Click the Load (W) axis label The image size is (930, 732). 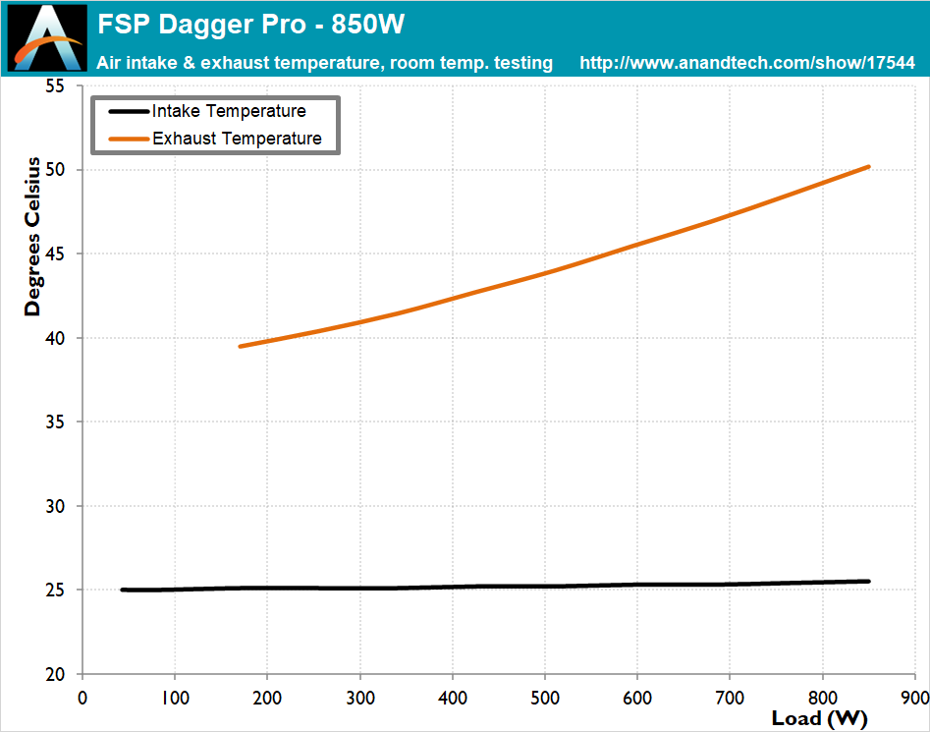(x=819, y=718)
